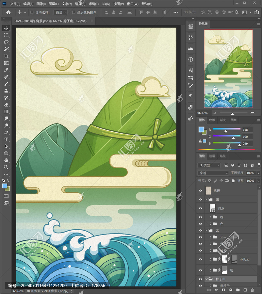The height and width of the screenshot is (294, 262).
Task: Open the layer filter 类型 dropdown
Action: [209, 165]
